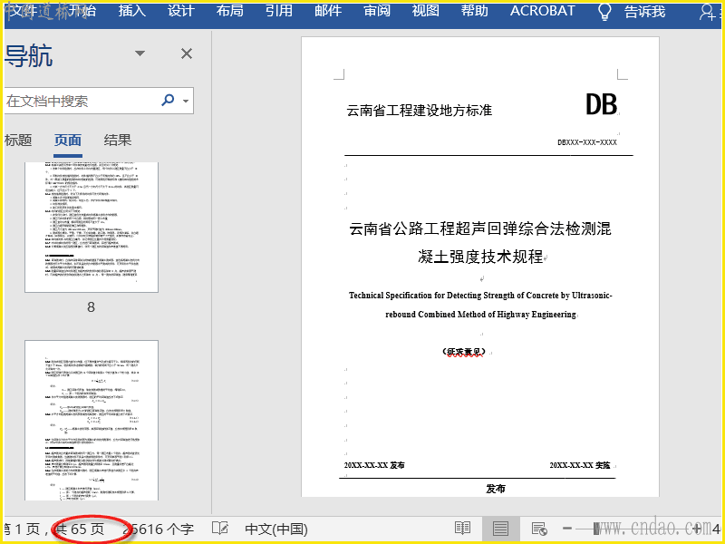This screenshot has height=544, width=725.
Task: Click the word count 个字 status entry
Action: (x=159, y=529)
